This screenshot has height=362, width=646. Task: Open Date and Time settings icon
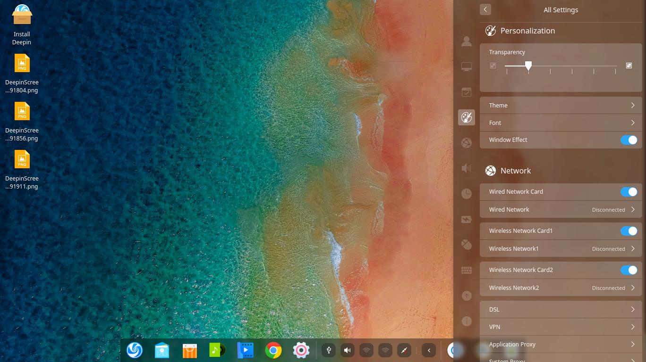pos(467,194)
